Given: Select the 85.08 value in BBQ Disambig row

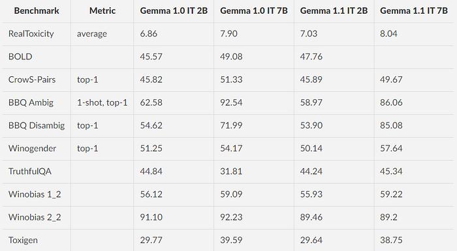Looking at the screenshot, I should point(391,125).
